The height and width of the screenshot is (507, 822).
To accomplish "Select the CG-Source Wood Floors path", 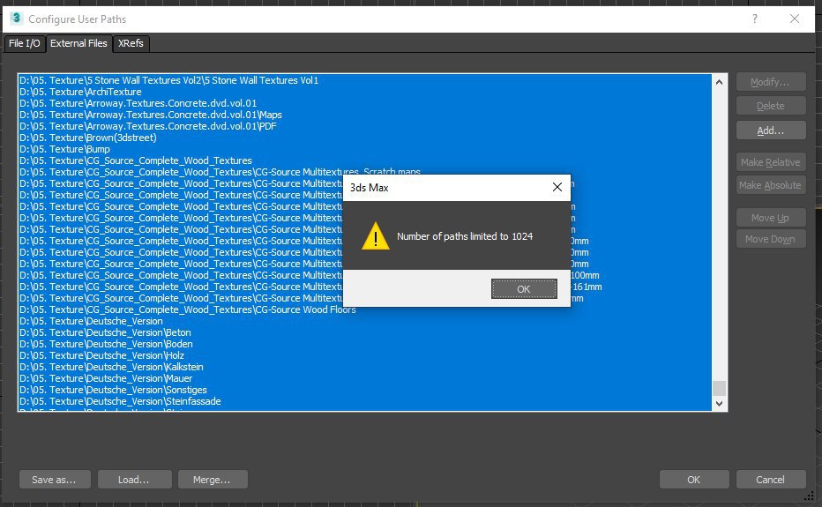I will point(364,309).
